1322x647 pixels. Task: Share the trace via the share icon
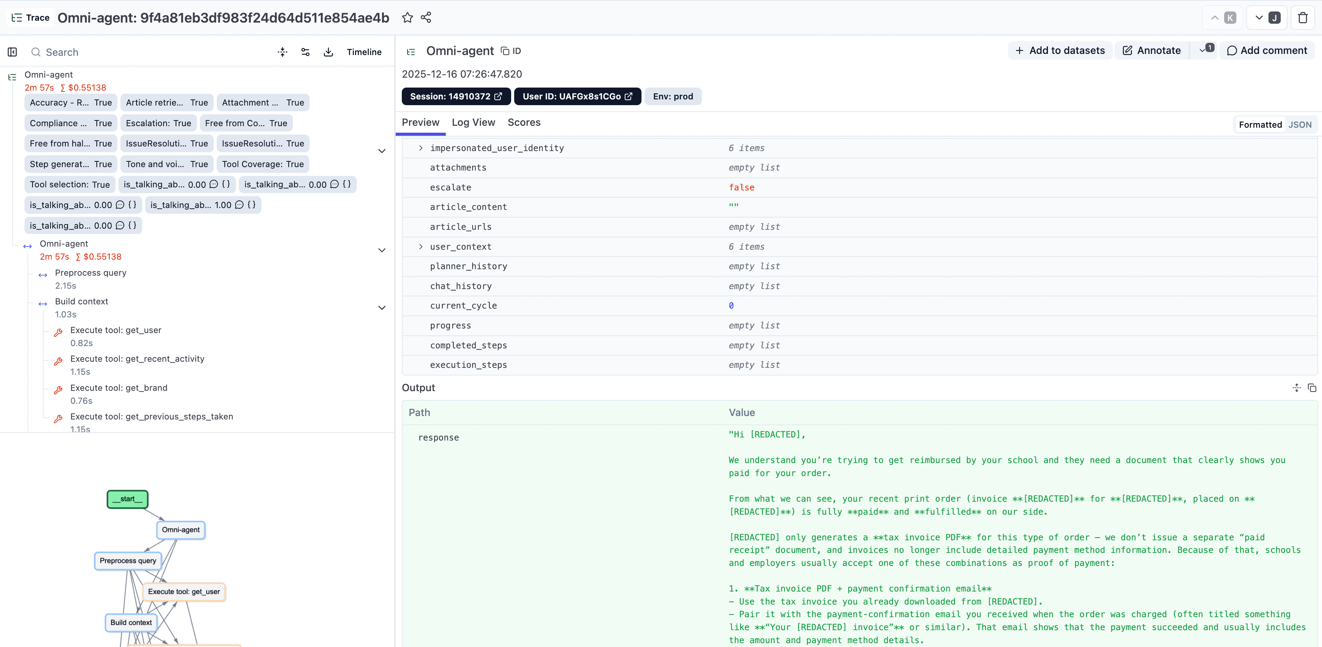click(x=426, y=17)
